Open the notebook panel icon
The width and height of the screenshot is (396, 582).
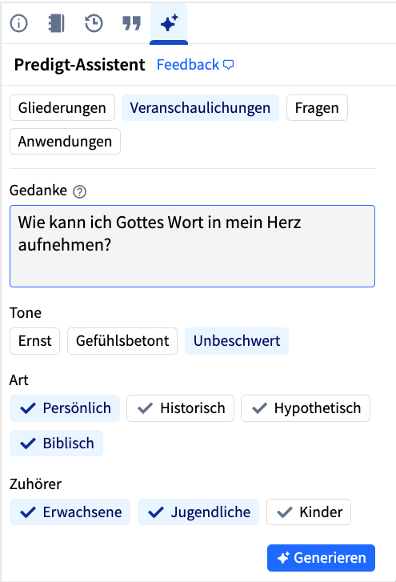pos(56,23)
